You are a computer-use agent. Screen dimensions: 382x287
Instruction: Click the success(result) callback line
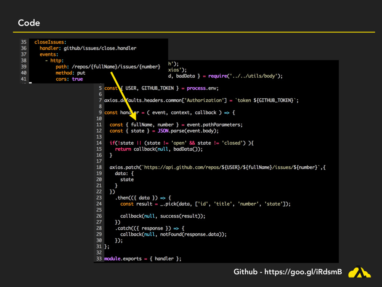tap(162, 216)
